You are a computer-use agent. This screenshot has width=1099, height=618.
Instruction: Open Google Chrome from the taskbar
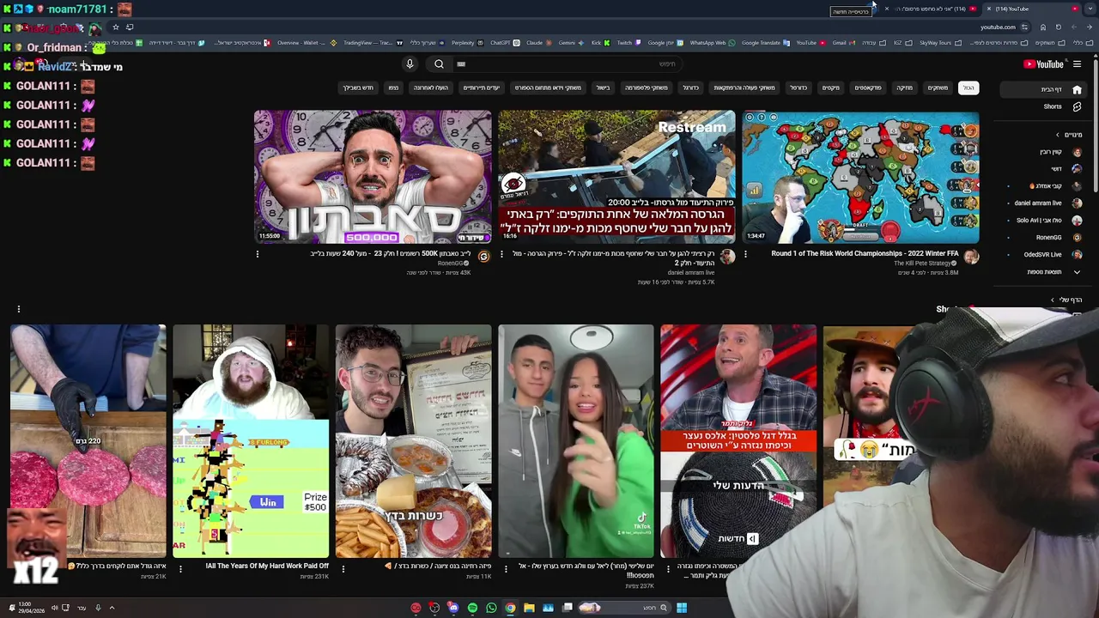pyautogui.click(x=510, y=608)
